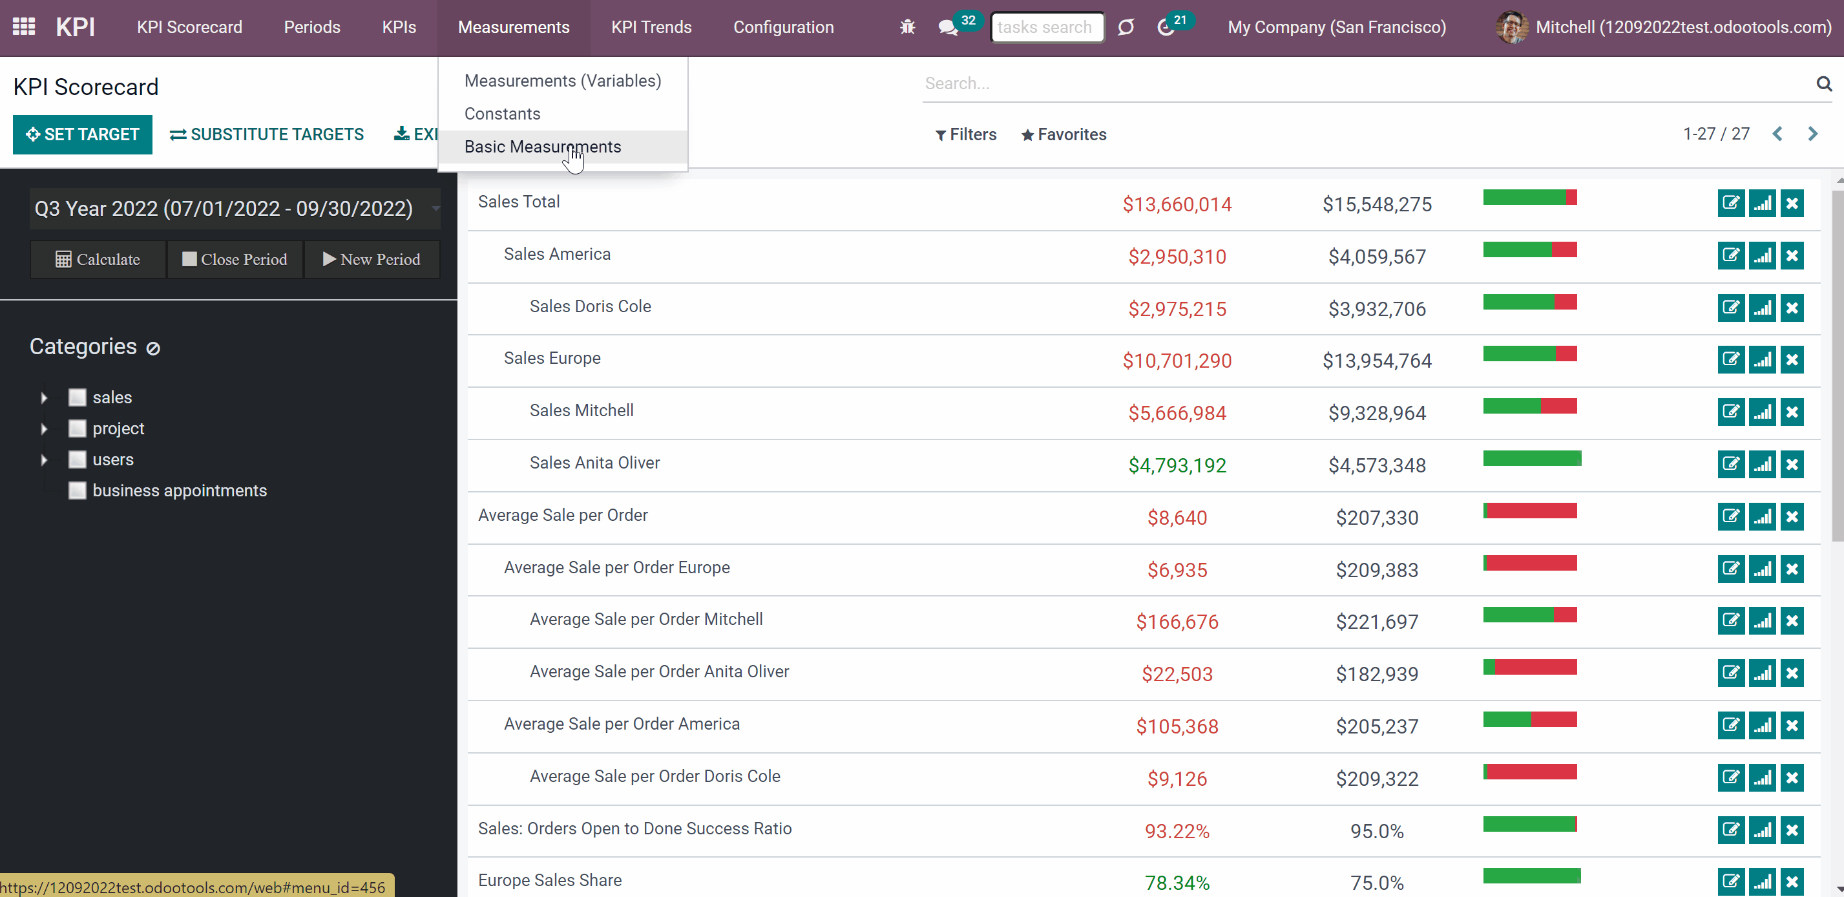This screenshot has width=1844, height=897.
Task: Click the debug bug icon
Action: [x=907, y=27]
